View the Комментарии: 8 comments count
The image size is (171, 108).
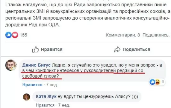pos(123,35)
